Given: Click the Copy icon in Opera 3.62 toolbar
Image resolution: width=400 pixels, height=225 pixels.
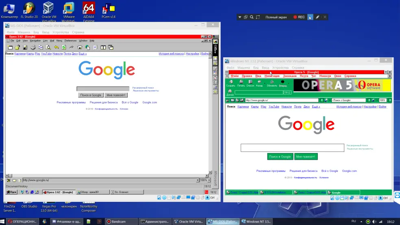Looking at the screenshot, I should click(41, 48).
